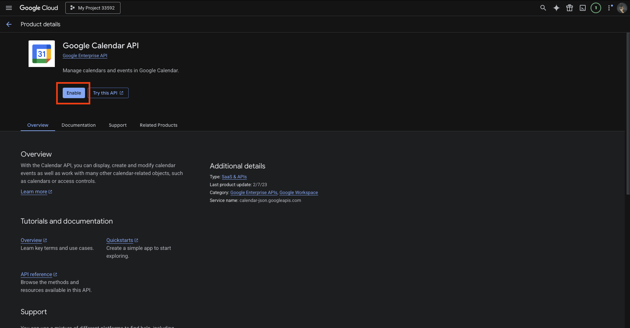Image resolution: width=630 pixels, height=328 pixels.
Task: Activate Cloud Shell terminal icon
Action: 582,8
